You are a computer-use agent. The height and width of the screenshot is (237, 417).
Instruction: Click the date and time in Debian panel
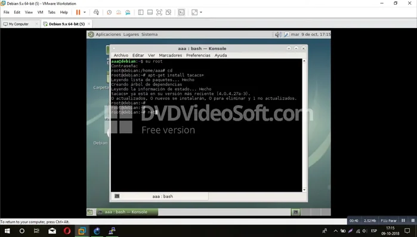coord(311,34)
